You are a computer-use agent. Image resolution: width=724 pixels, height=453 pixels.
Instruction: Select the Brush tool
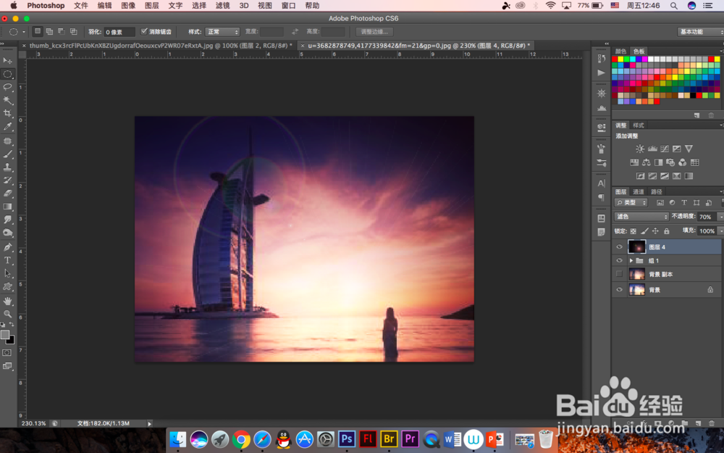(7, 154)
